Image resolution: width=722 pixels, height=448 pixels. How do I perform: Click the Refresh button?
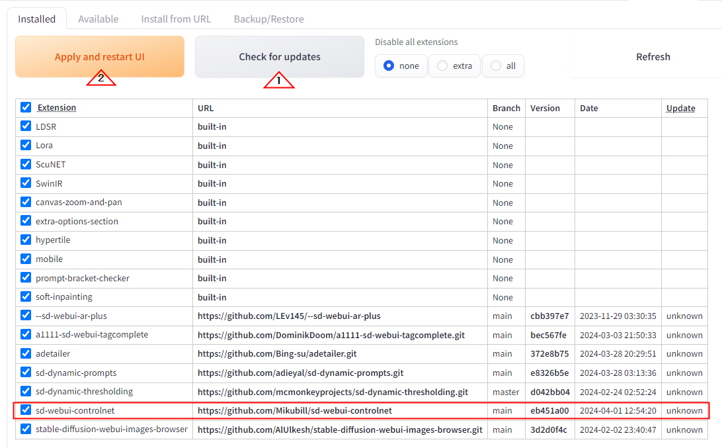click(653, 57)
